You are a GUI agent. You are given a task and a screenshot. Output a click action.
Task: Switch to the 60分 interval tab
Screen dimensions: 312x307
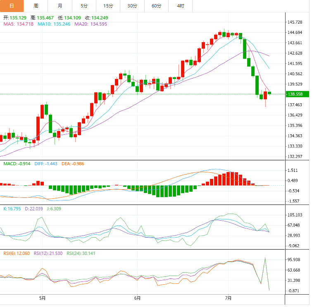tap(157, 6)
